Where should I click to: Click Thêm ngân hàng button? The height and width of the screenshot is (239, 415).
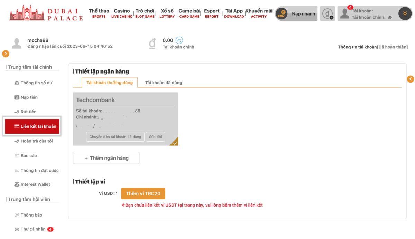(106, 158)
